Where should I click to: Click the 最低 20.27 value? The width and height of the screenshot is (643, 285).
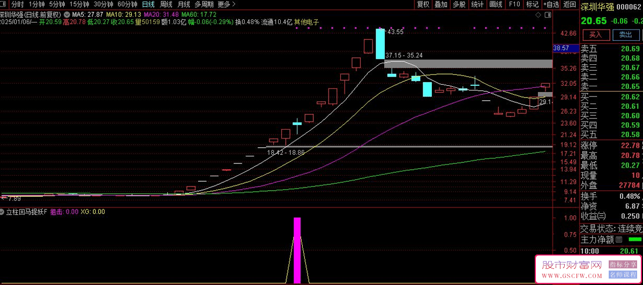[x=630, y=166]
